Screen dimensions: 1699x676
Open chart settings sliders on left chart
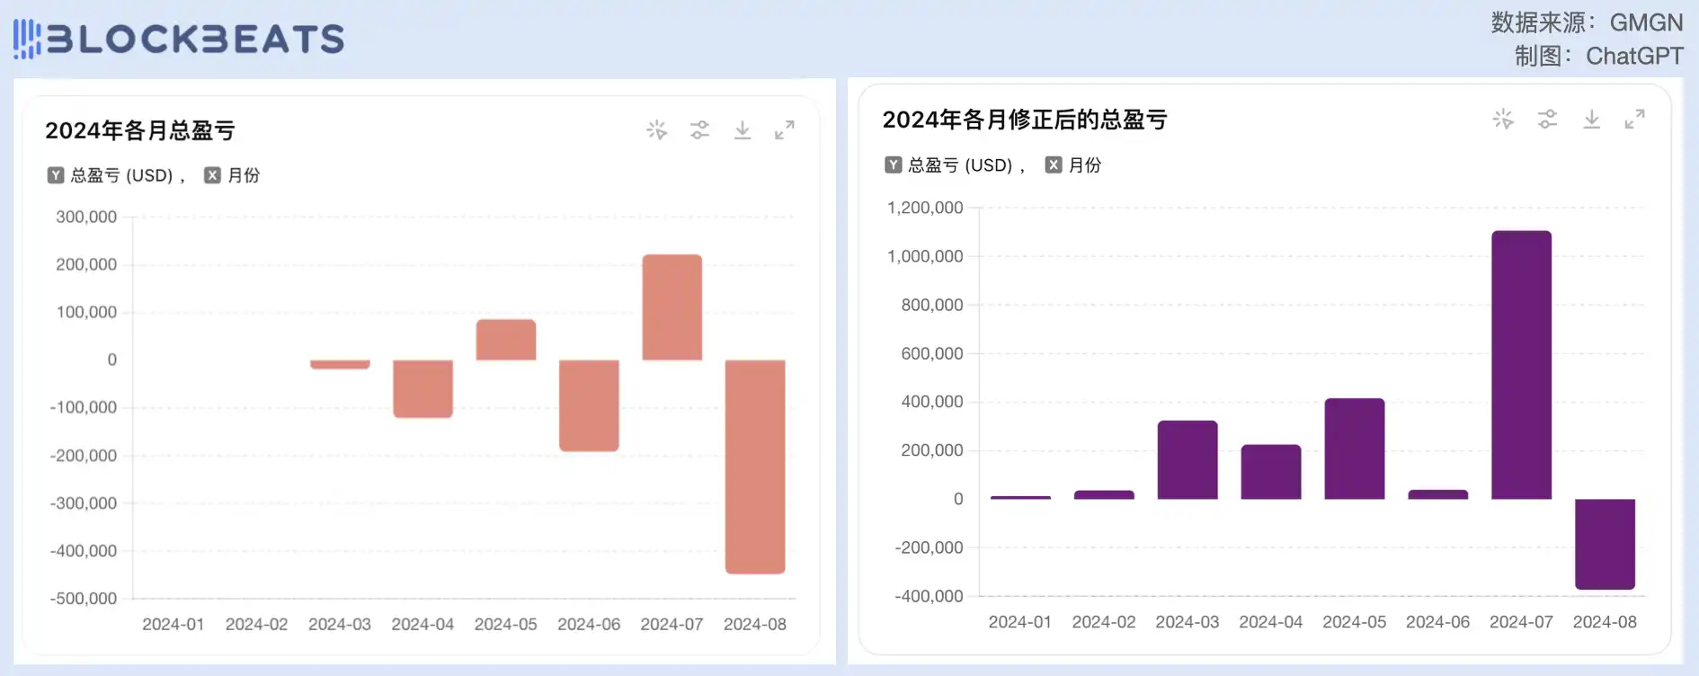(x=699, y=130)
